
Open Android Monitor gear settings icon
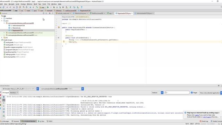click(x=219, y=86)
